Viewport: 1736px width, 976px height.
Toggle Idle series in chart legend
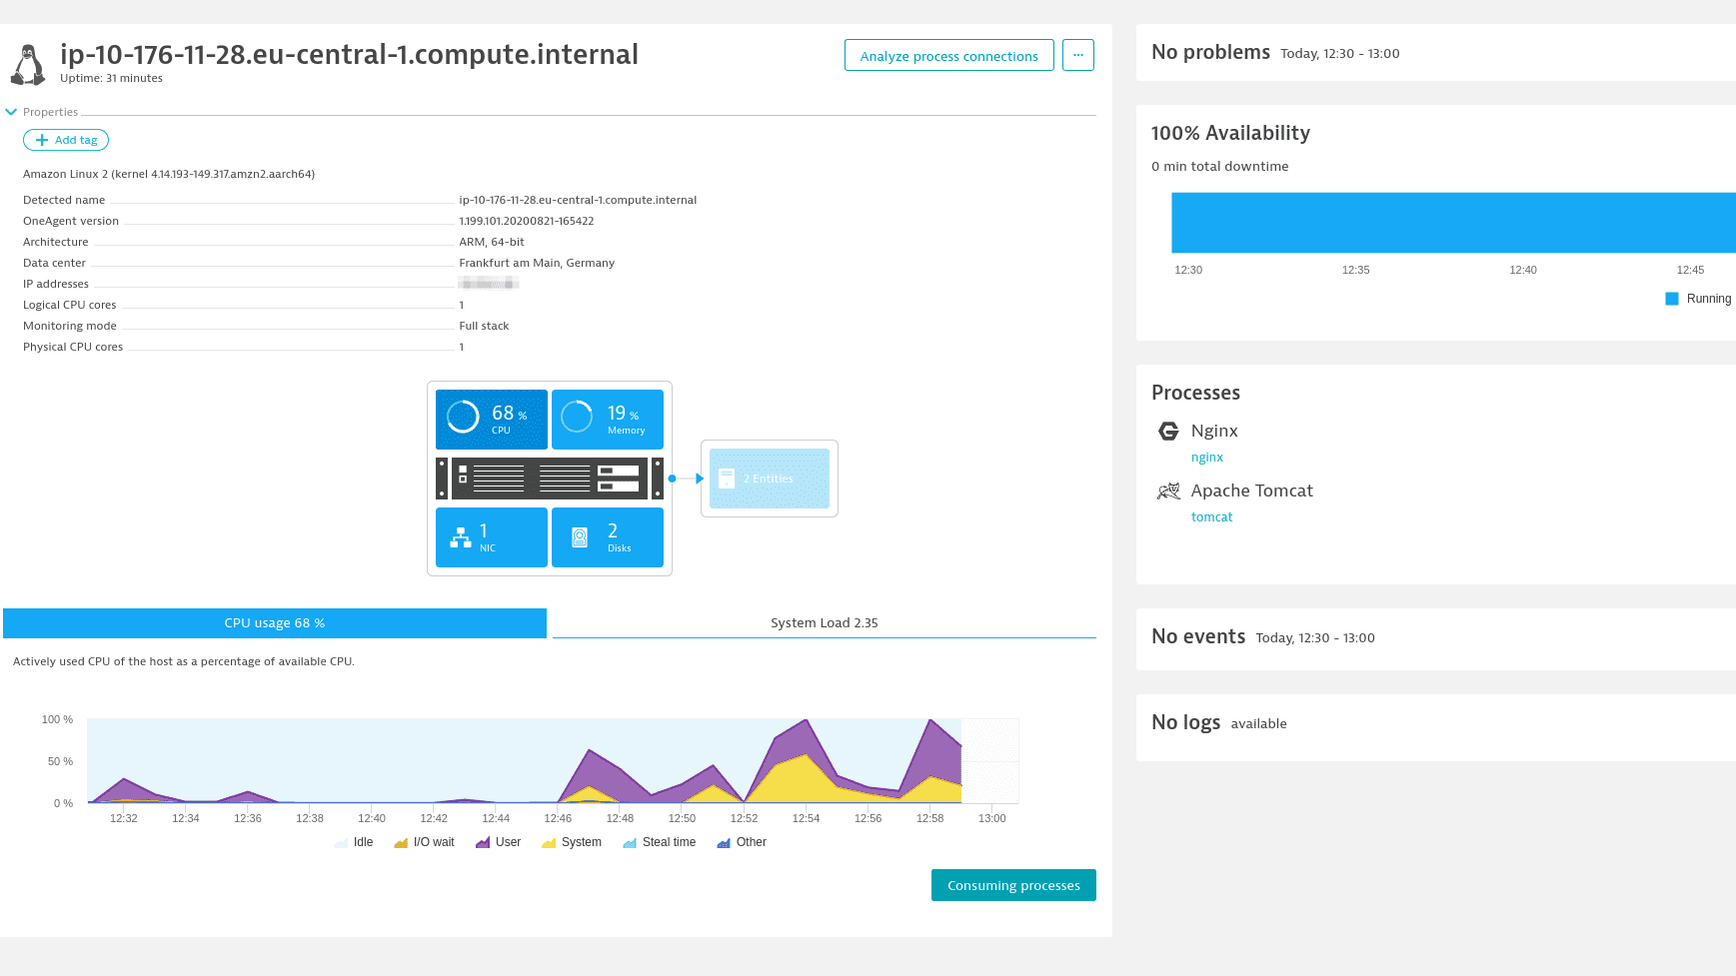[x=354, y=842]
